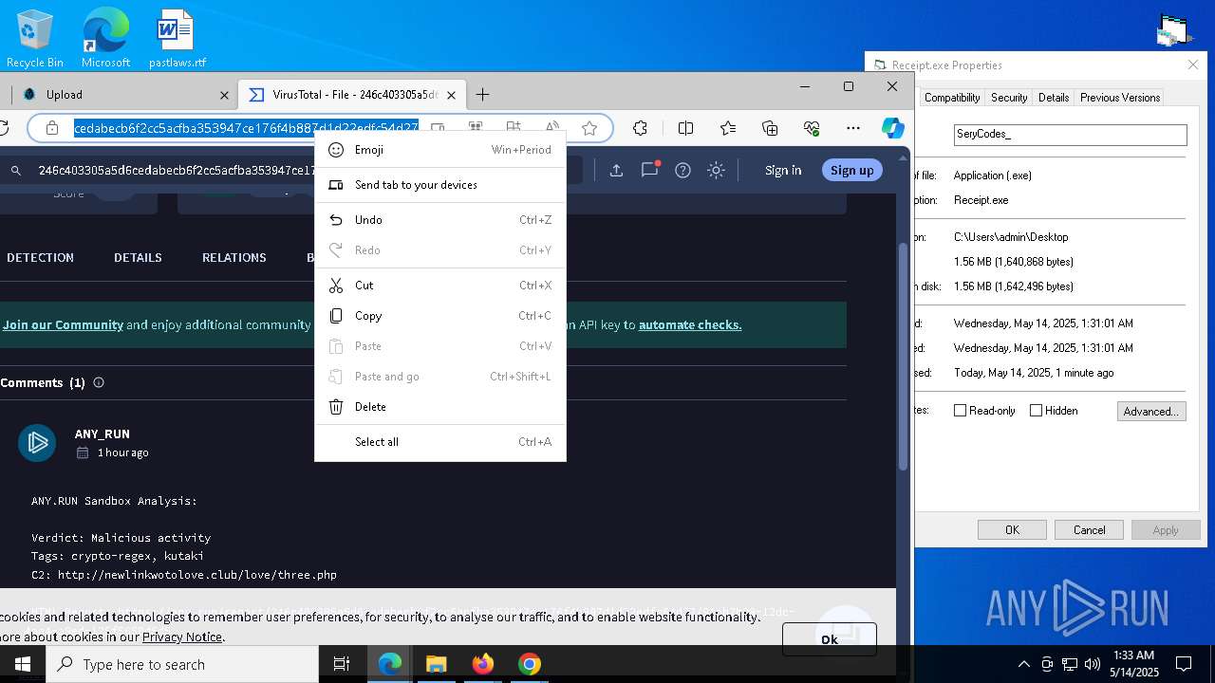Choose Cut in the context menu
This screenshot has width=1215, height=683.
click(x=440, y=286)
